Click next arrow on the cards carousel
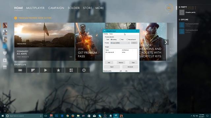This screenshot has height=118, width=211. tap(166, 42)
